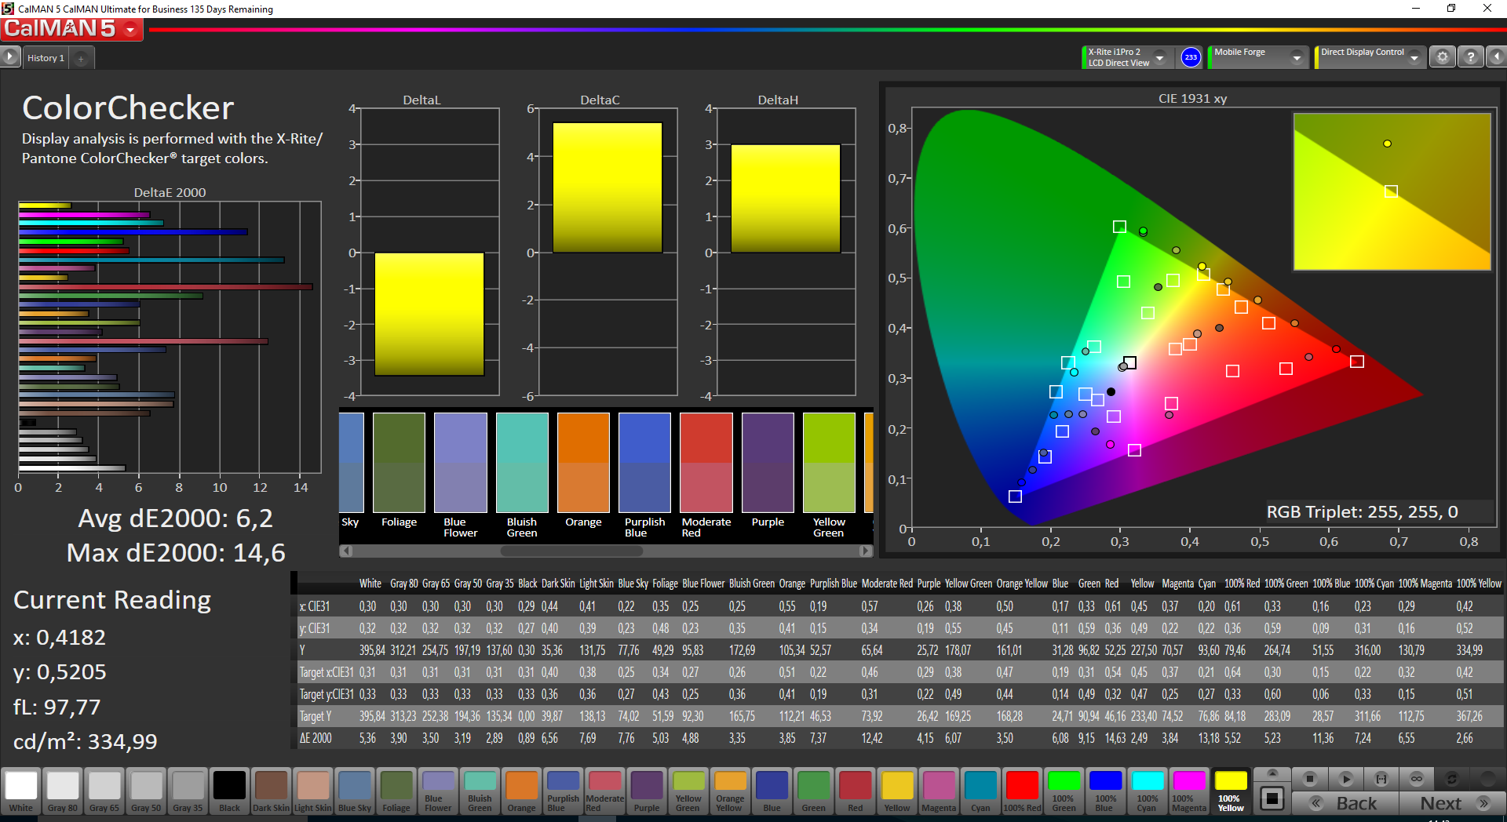Select the Cyan patch in the bottom strip
Viewport: 1507px width, 822px height.
click(980, 791)
